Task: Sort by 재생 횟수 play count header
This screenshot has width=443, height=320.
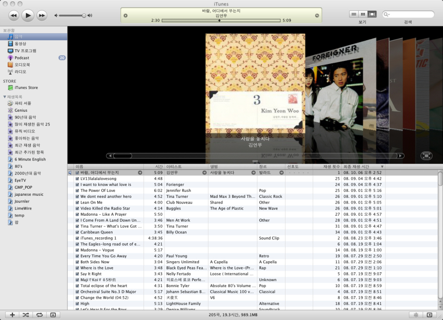Action: [x=327, y=167]
